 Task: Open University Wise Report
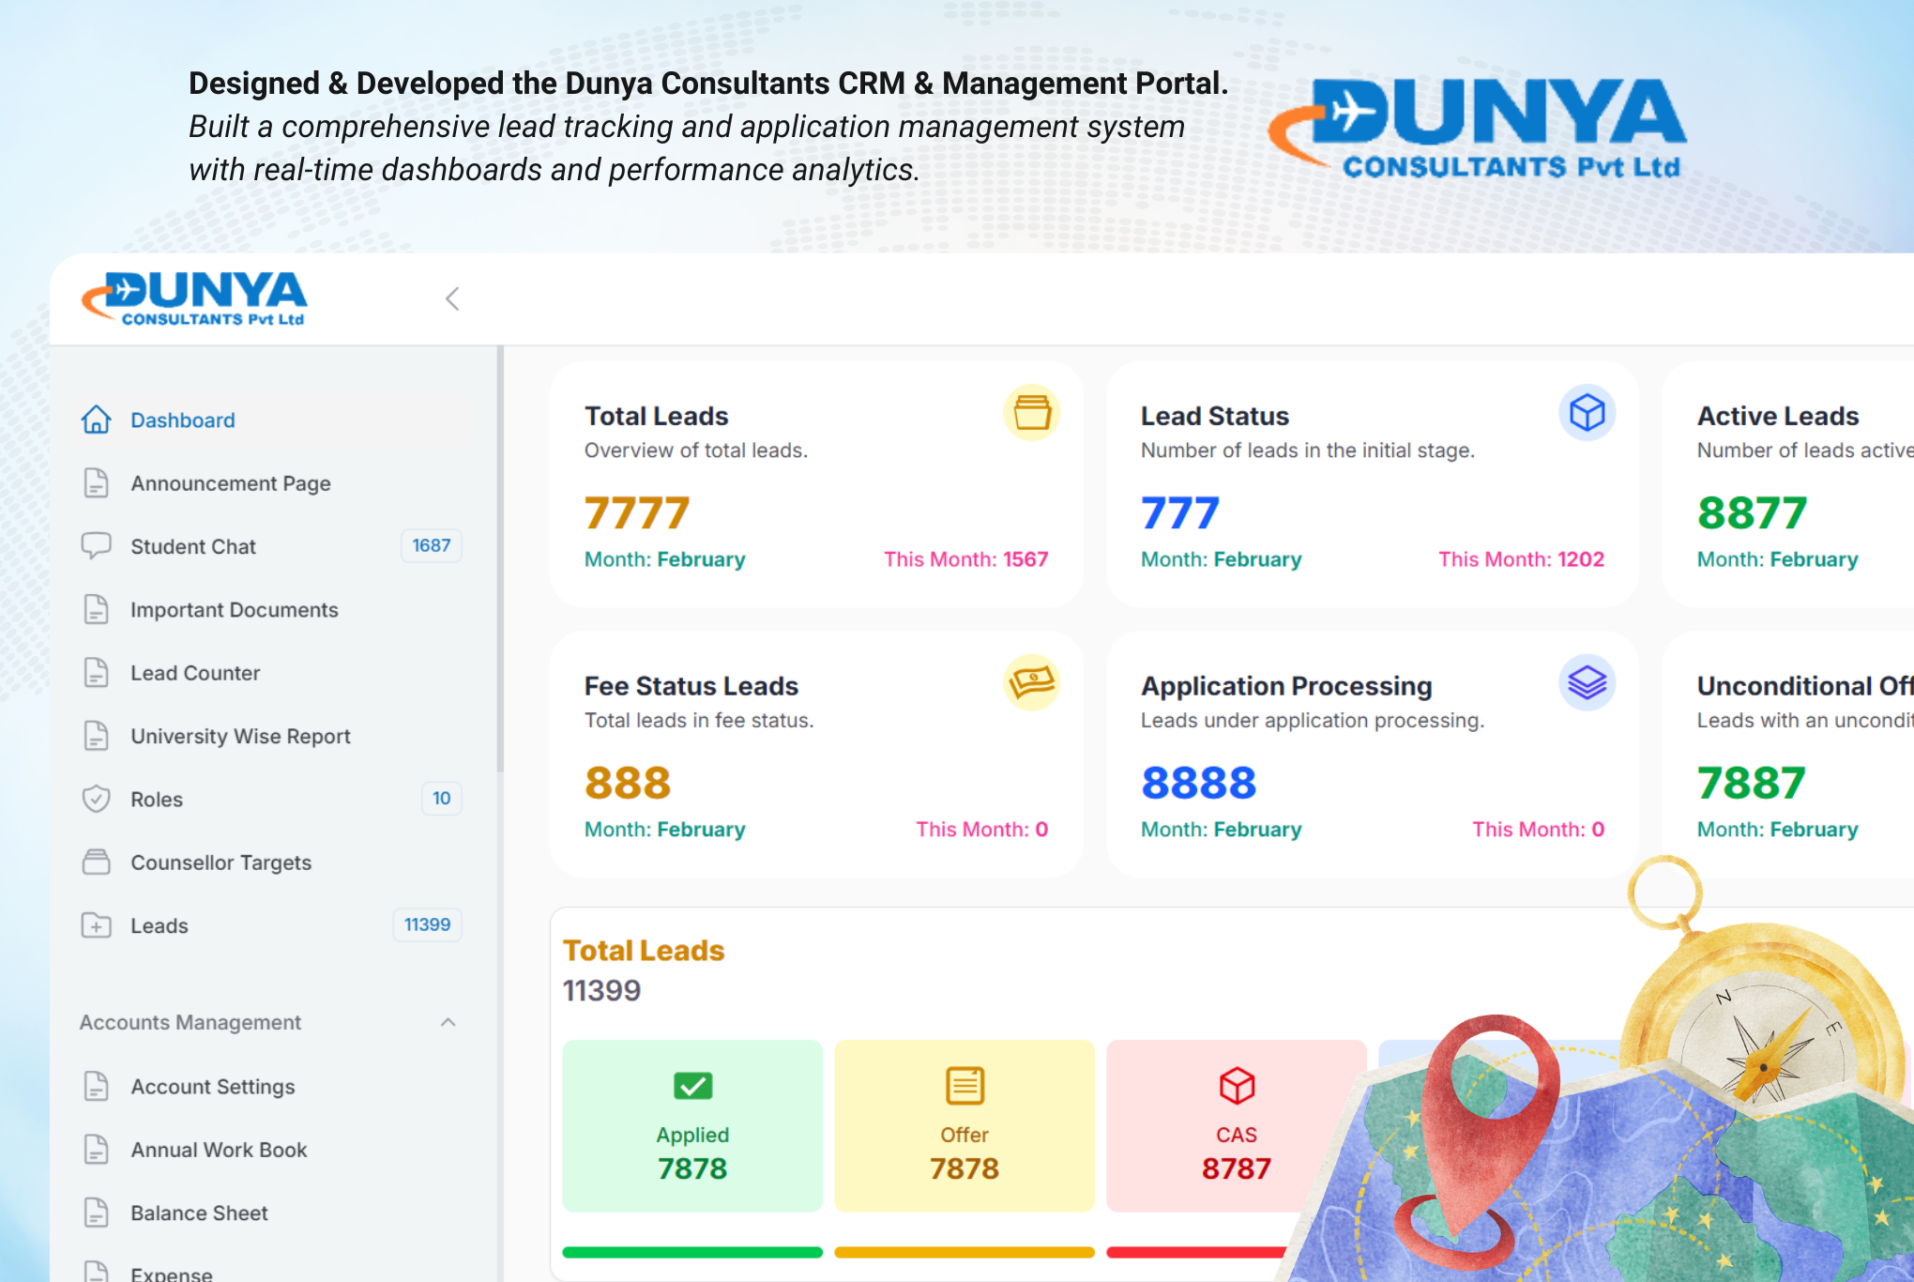(x=240, y=736)
